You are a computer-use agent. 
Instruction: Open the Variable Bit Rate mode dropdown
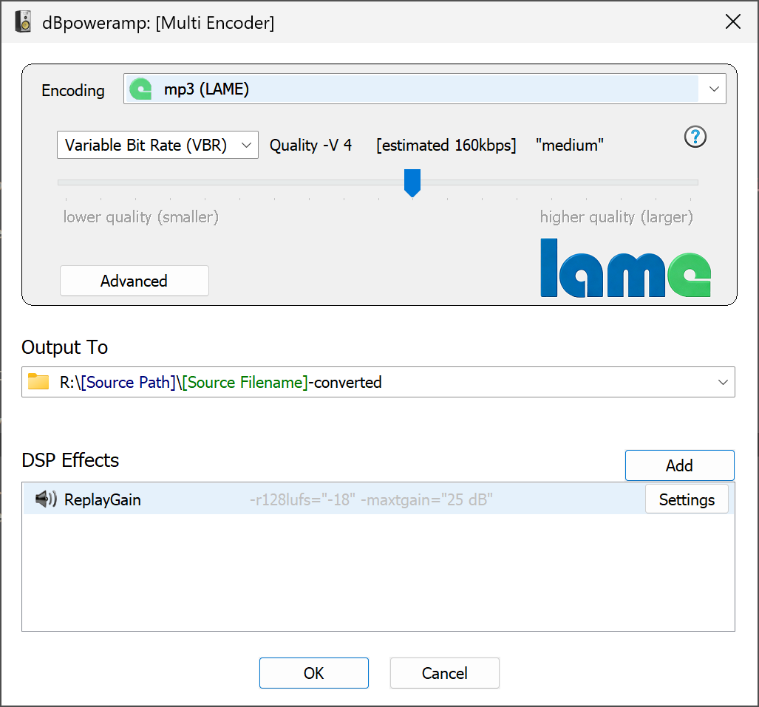click(157, 145)
